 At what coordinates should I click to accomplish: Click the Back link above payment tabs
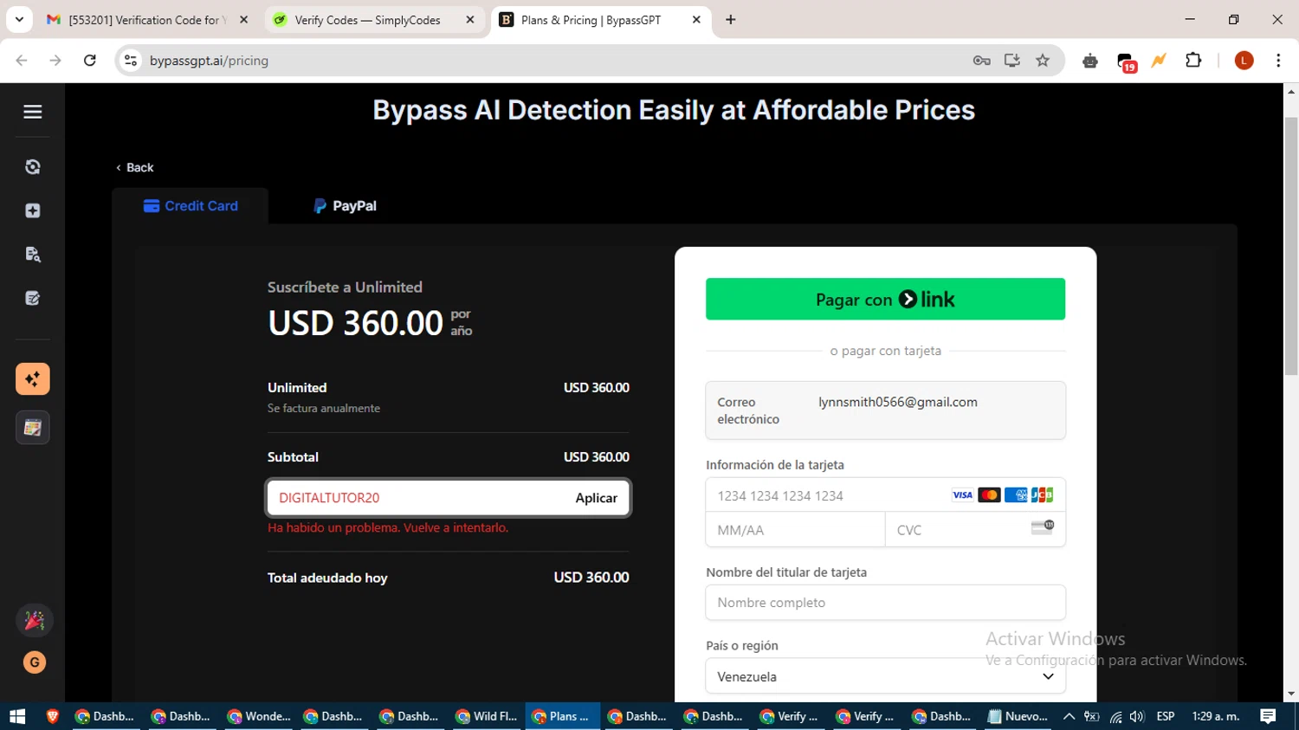point(134,167)
